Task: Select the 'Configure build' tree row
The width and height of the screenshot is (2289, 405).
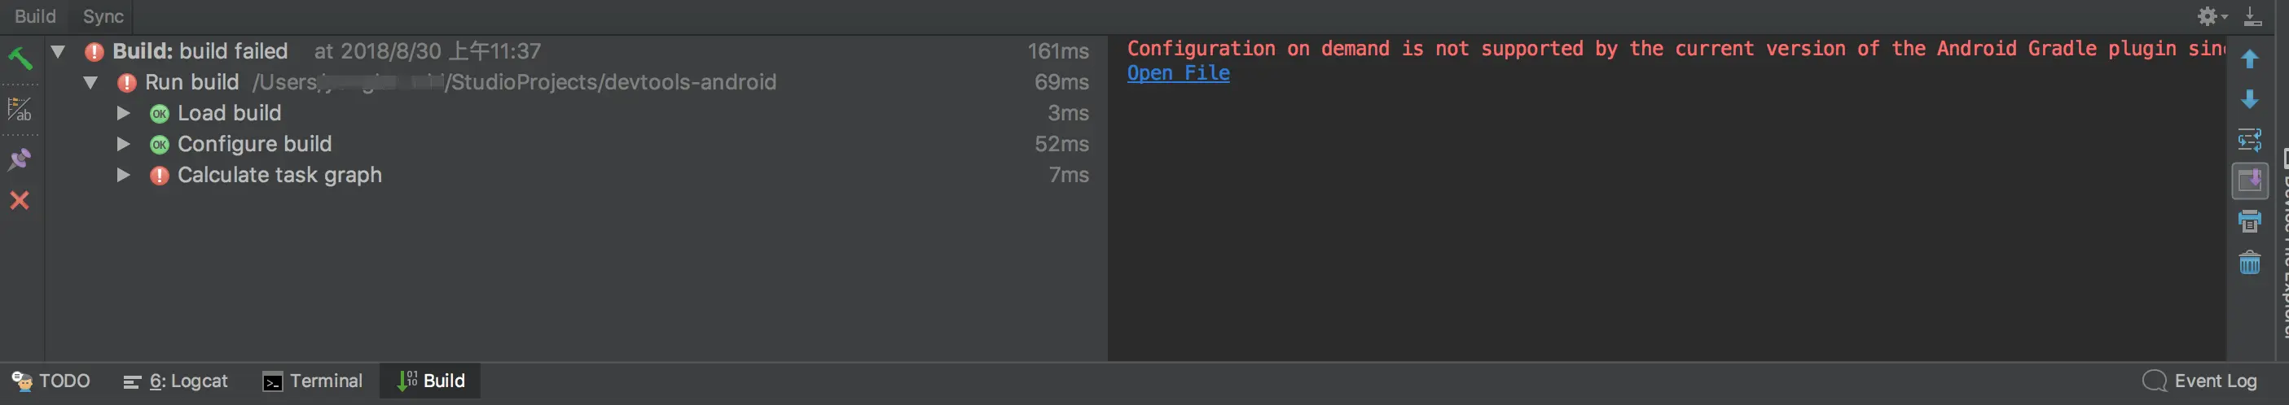Action: [x=254, y=145]
